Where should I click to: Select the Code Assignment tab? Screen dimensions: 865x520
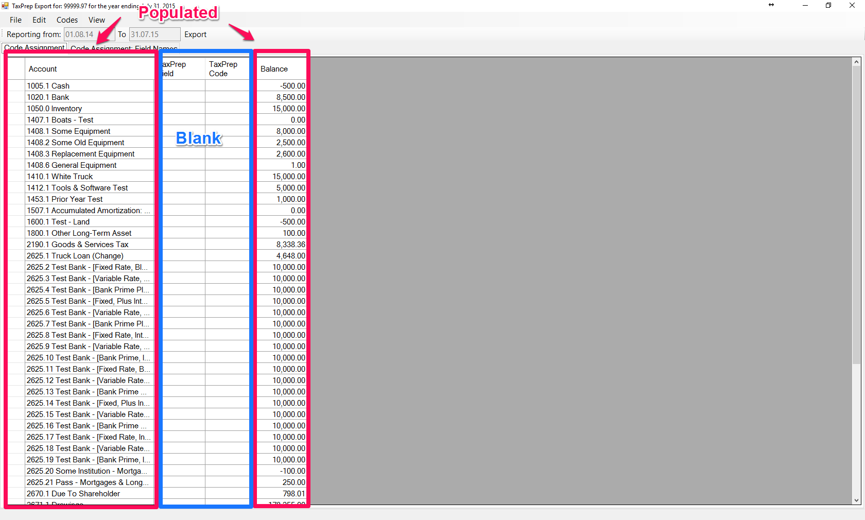pyautogui.click(x=34, y=48)
